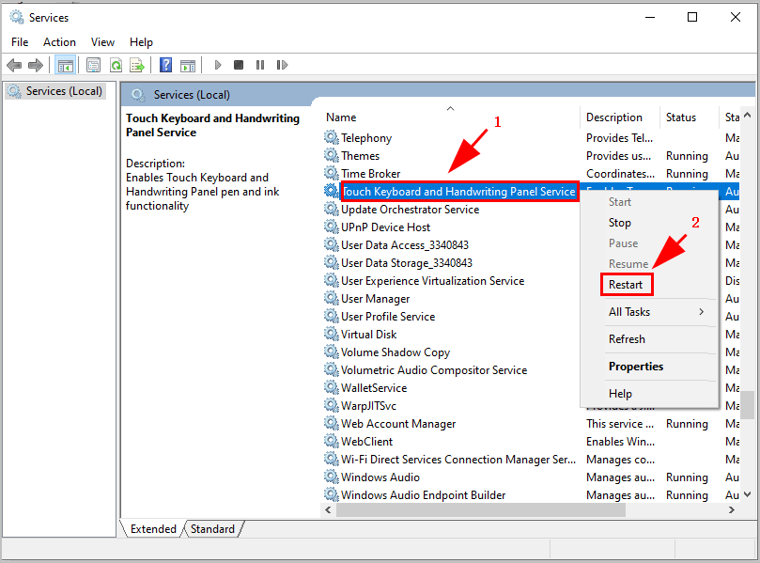
Task: Click gear icon beside User Manager
Action: tap(332, 299)
